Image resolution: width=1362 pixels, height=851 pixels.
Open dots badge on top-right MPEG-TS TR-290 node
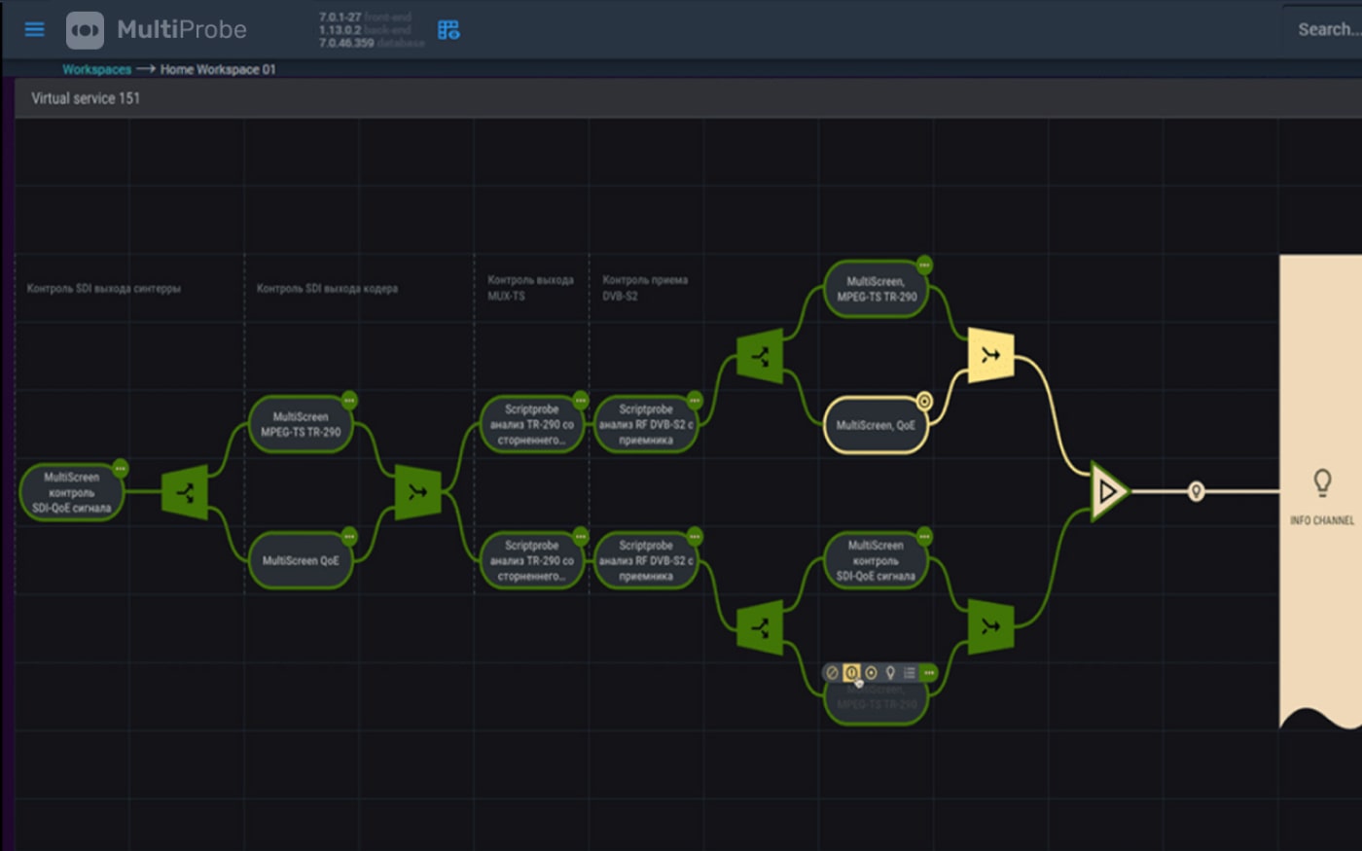[x=924, y=265]
